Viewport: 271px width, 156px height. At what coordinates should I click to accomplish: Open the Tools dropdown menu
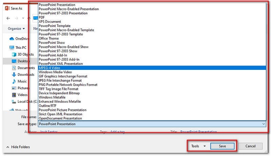tap(199, 146)
